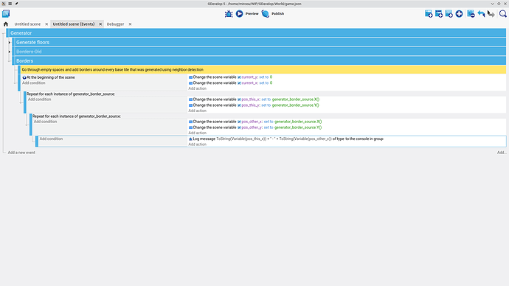Image resolution: width=509 pixels, height=286 pixels.
Task: Click the Publish globe icon
Action: 266,13
